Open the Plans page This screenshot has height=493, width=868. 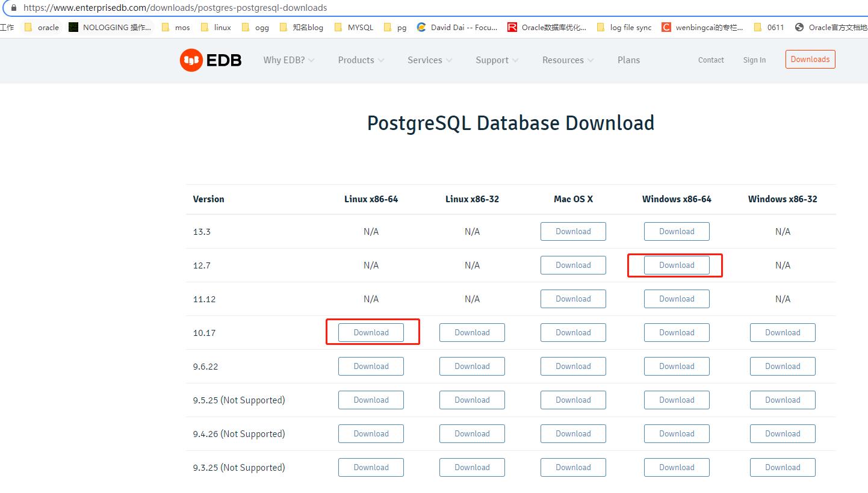[628, 60]
